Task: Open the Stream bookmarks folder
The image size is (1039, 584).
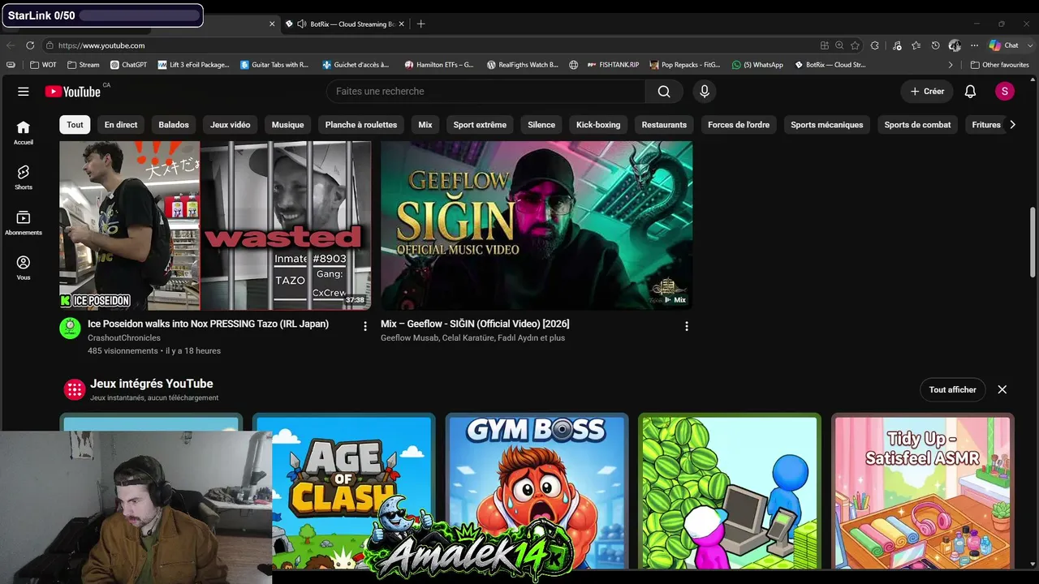Action: [84, 65]
